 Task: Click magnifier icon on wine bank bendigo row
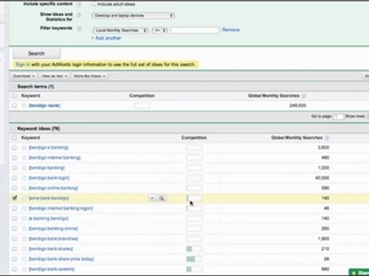[161, 198]
